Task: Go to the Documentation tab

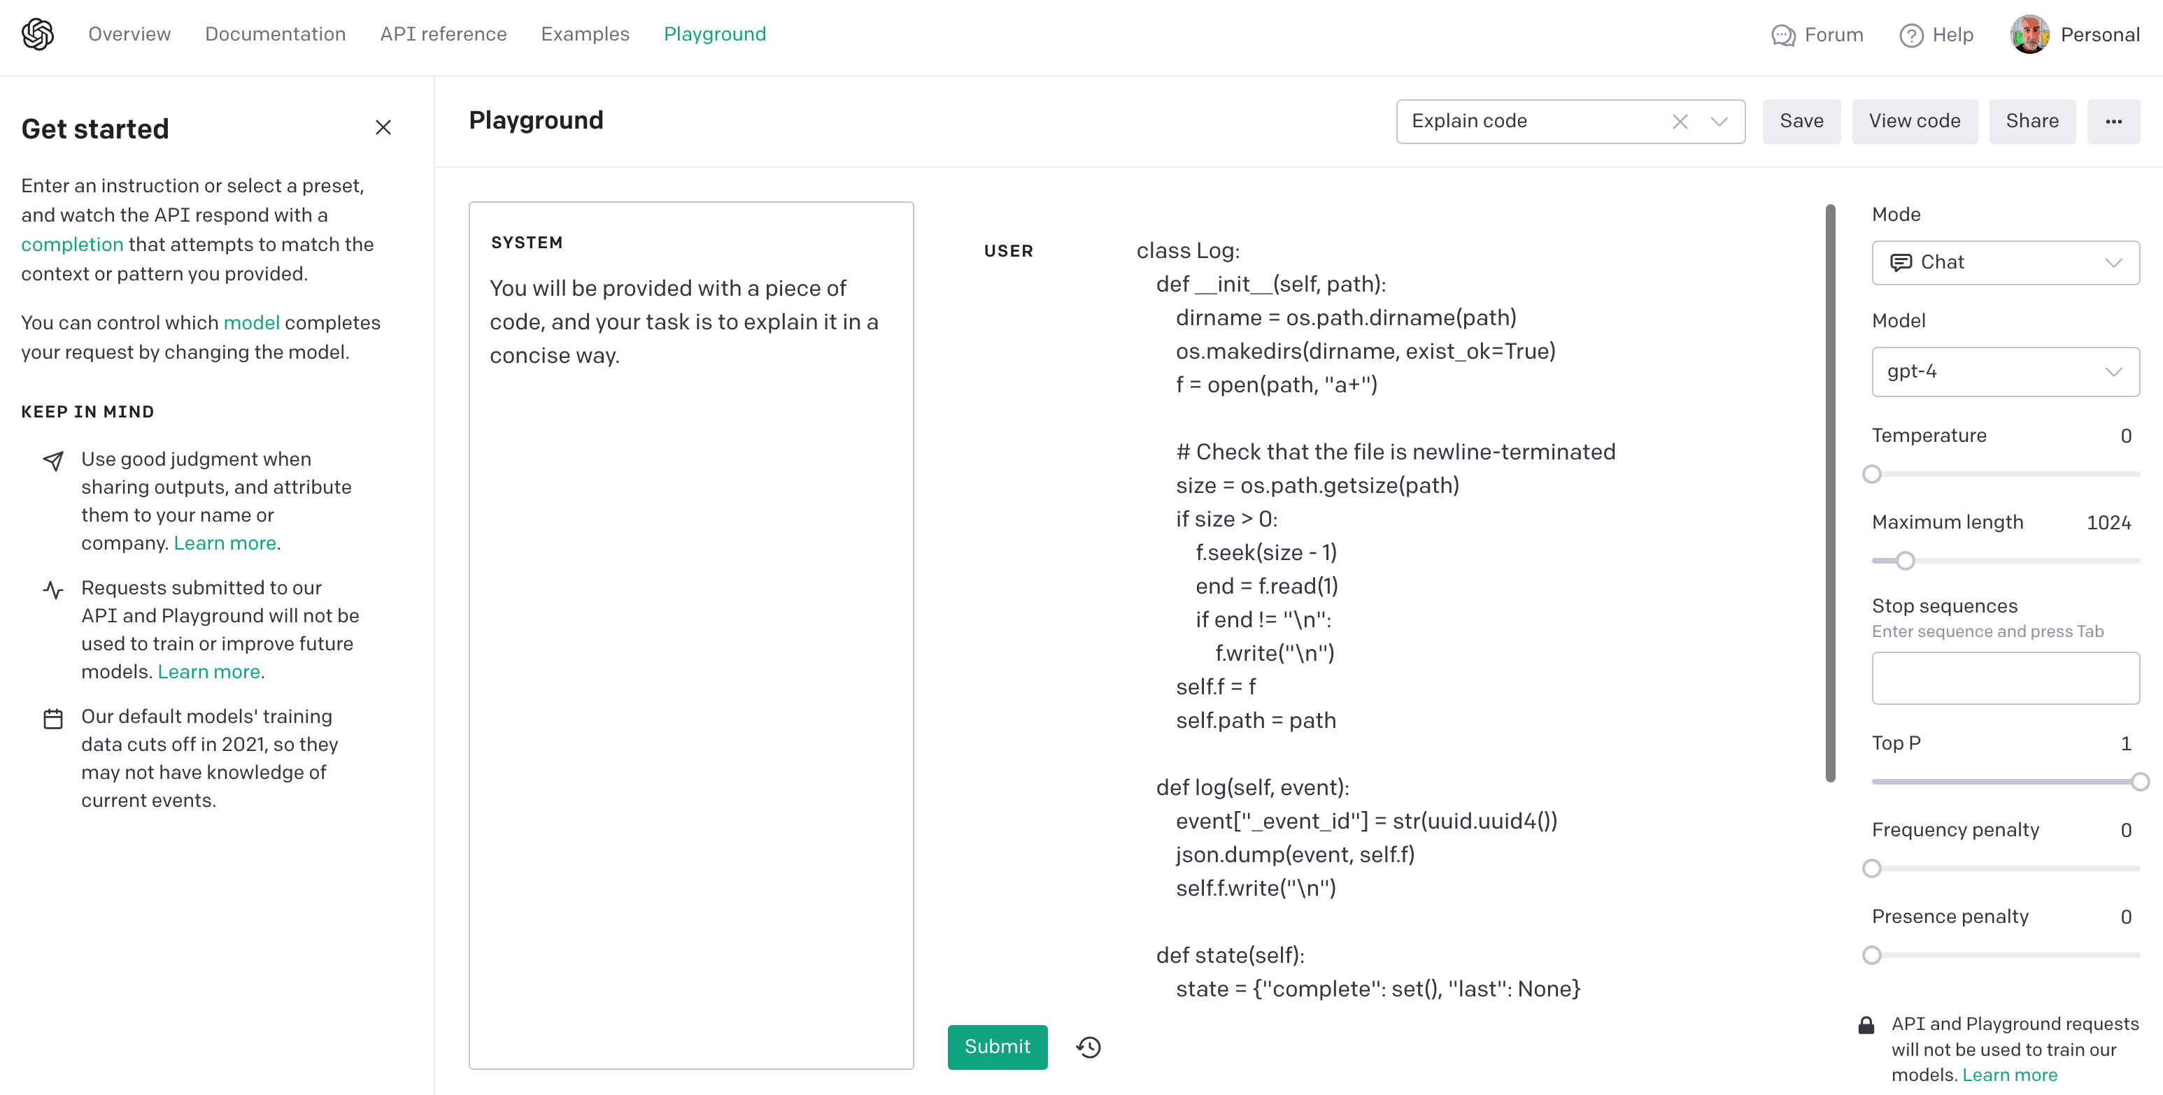Action: [x=276, y=34]
